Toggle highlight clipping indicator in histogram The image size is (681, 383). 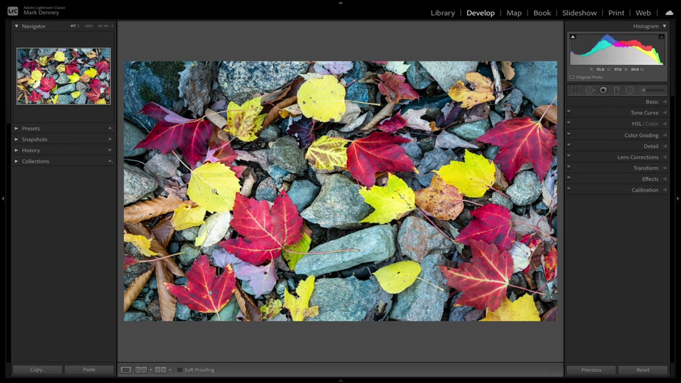661,37
